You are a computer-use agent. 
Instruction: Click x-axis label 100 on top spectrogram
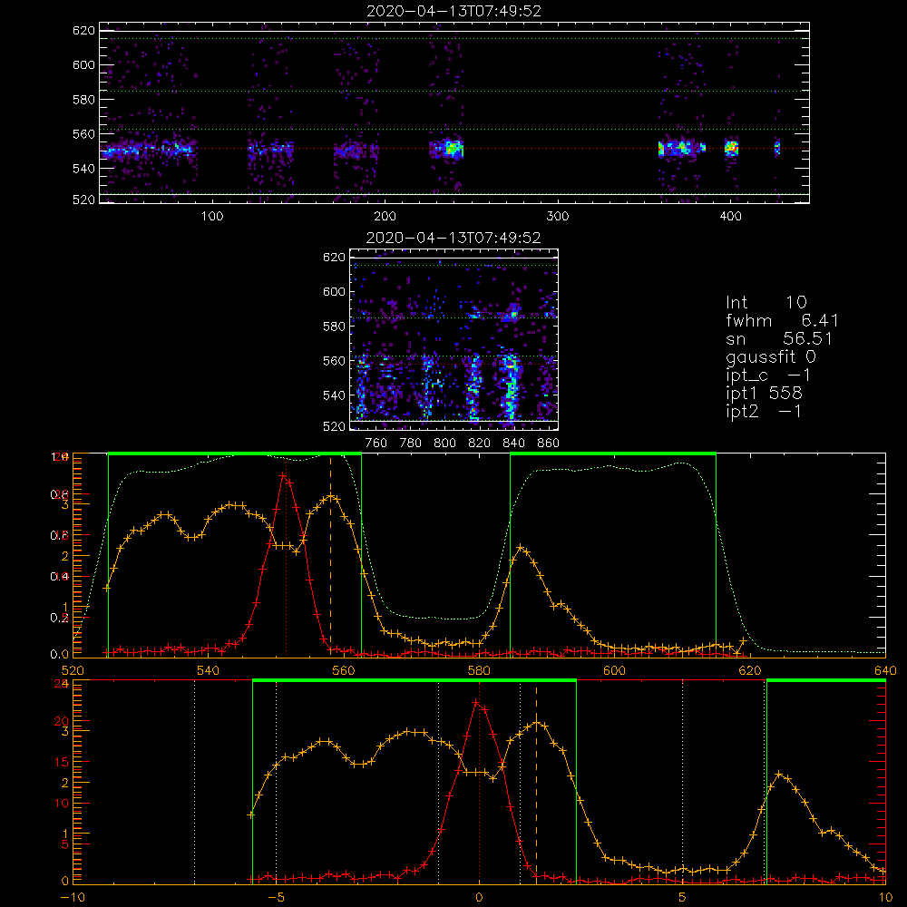tap(212, 216)
